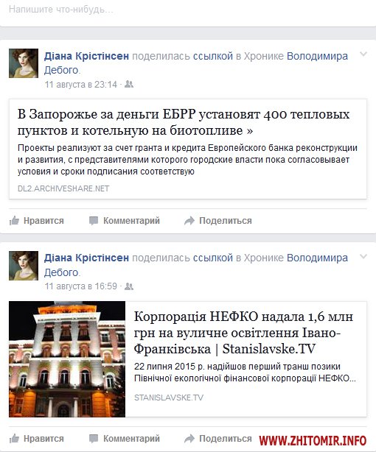This screenshot has height=452, width=376.
Task: Click the profile avatar on first post
Action: (24, 63)
